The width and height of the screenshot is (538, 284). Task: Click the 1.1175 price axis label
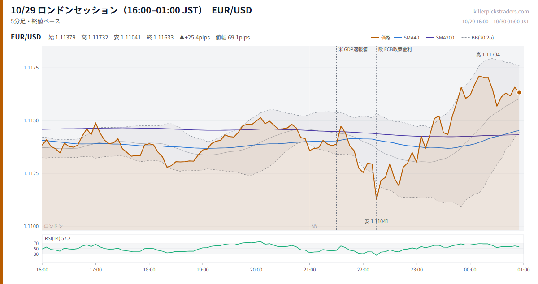31,68
